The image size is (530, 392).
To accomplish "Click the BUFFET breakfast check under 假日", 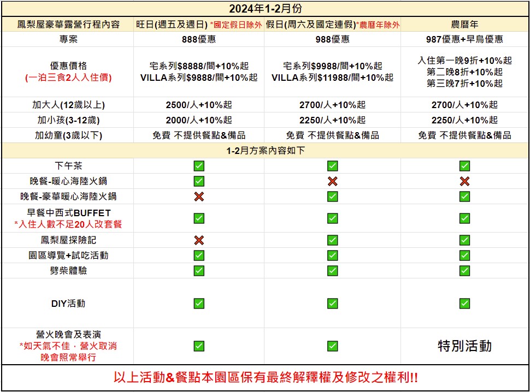I will [x=333, y=218].
